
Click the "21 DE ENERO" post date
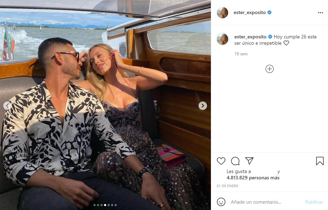coord(227,186)
